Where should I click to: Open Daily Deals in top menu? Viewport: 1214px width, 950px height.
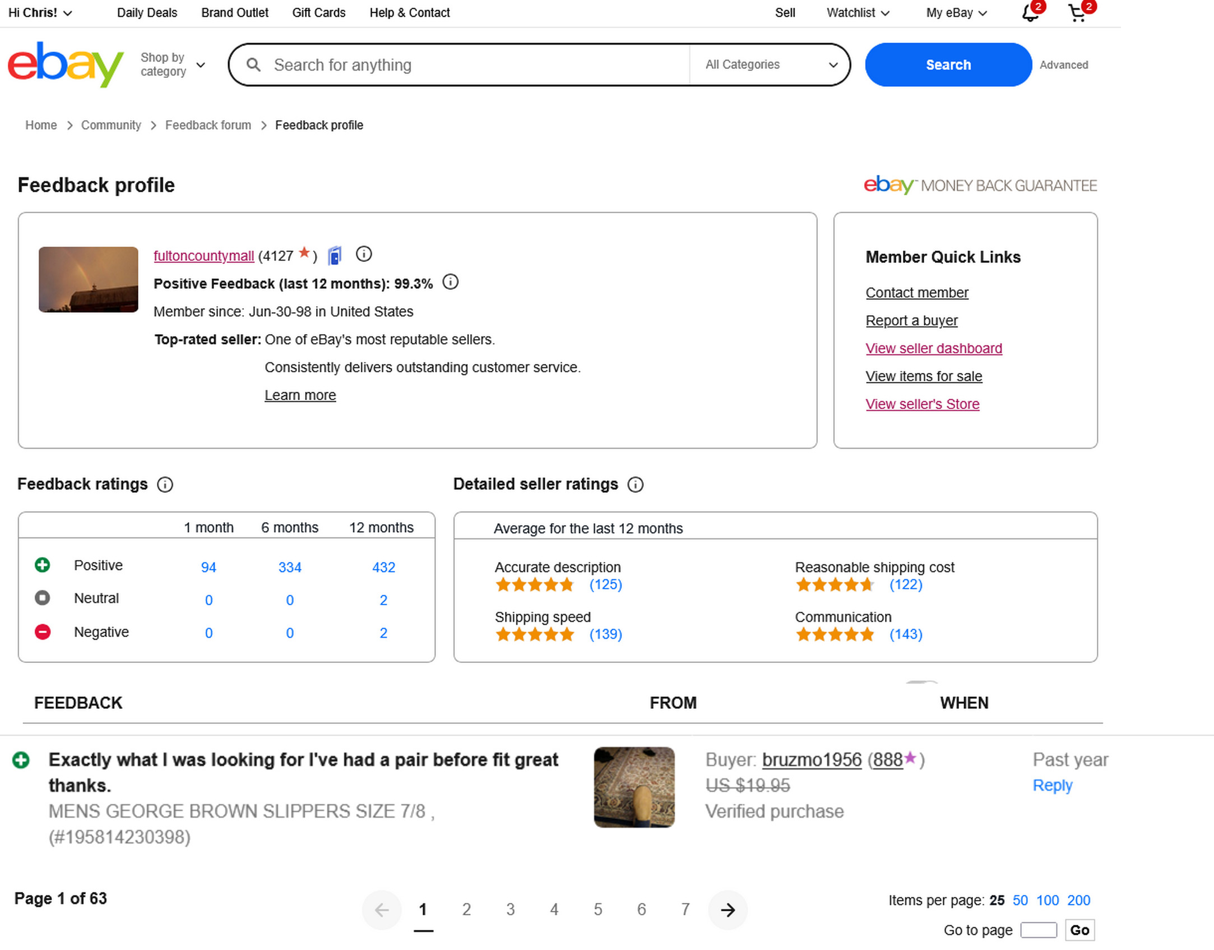147,13
